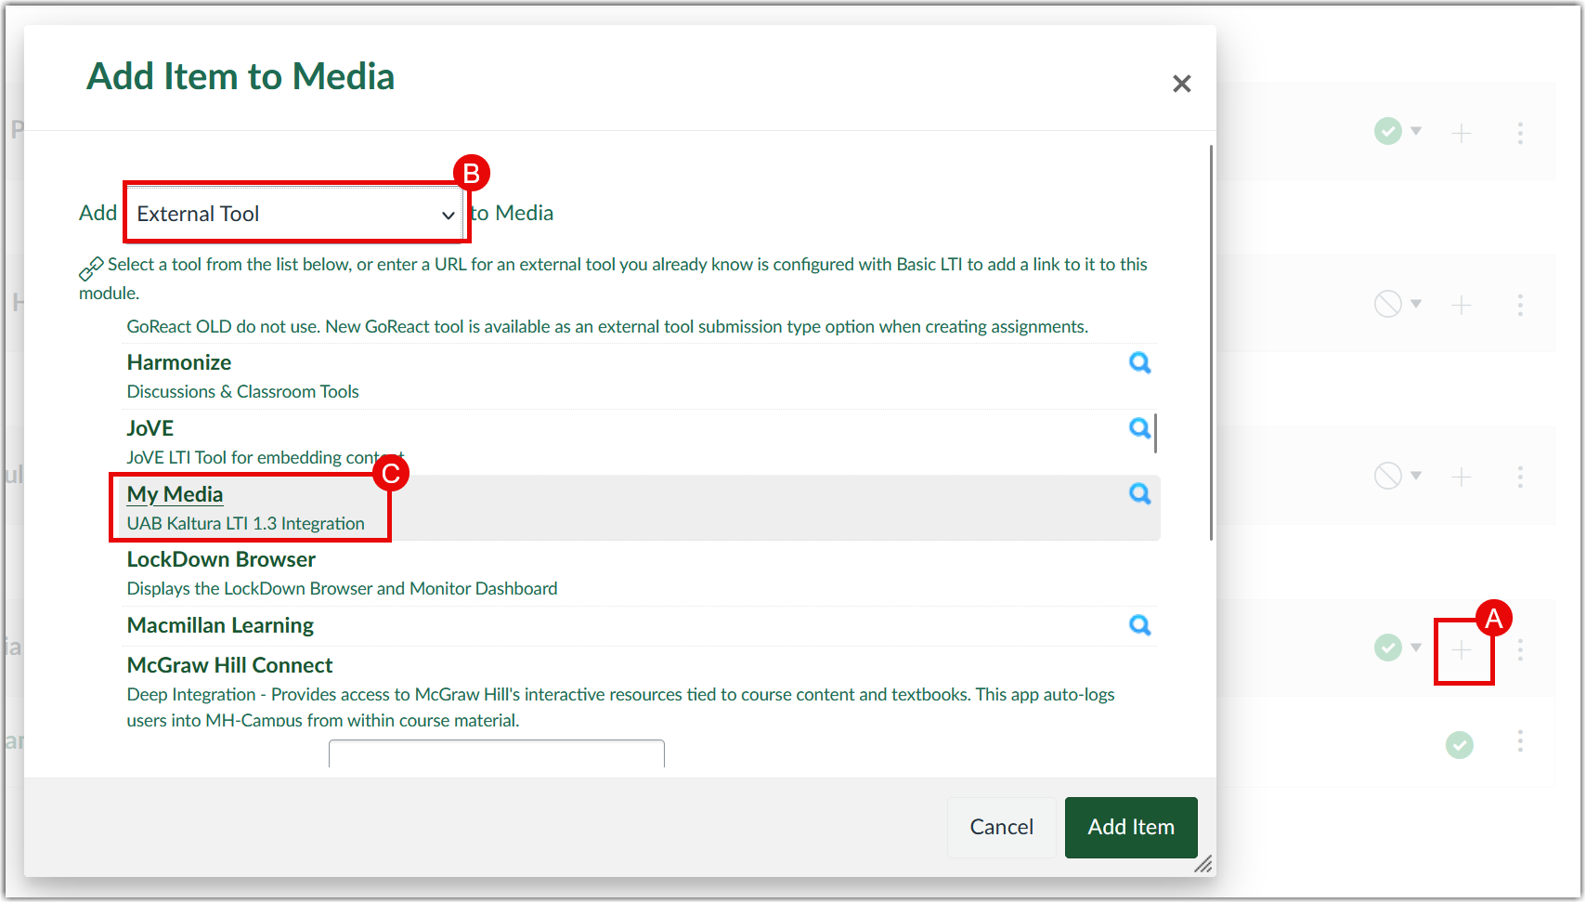Open the three-dot menu of the second module row
The image size is (1586, 903).
point(1520,305)
